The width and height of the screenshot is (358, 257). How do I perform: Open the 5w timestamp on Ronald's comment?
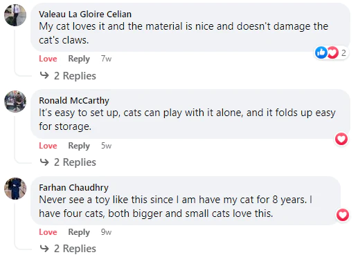click(x=106, y=146)
